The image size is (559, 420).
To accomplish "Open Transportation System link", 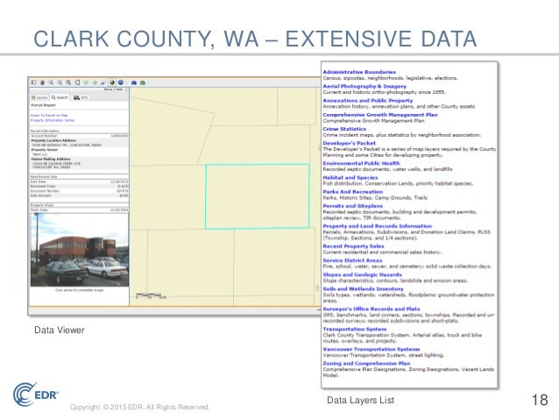I will coord(355,329).
